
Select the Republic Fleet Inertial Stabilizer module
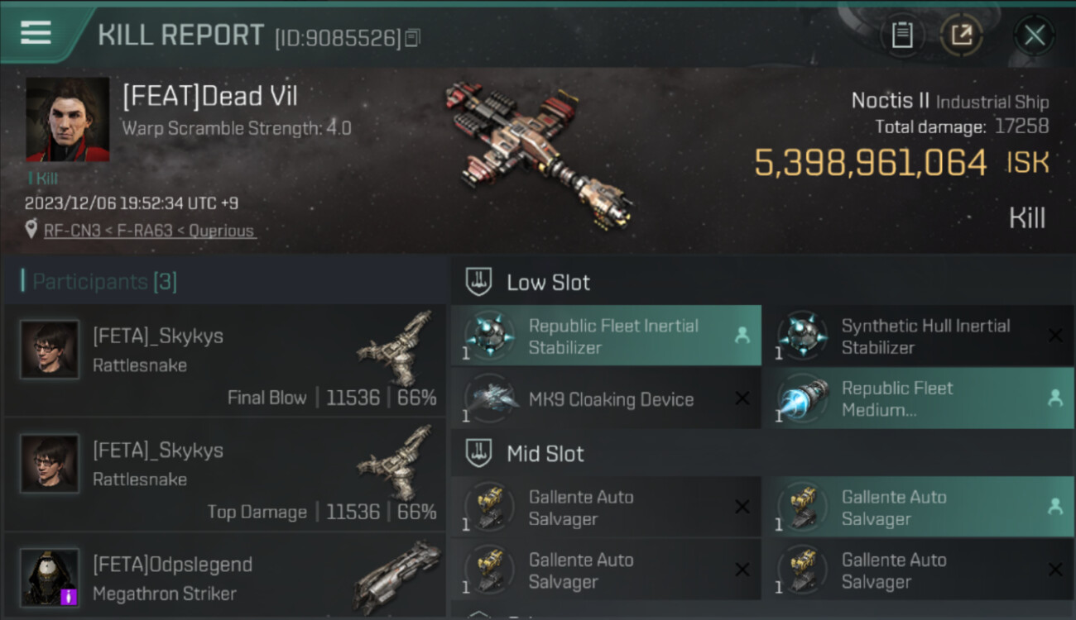(606, 336)
